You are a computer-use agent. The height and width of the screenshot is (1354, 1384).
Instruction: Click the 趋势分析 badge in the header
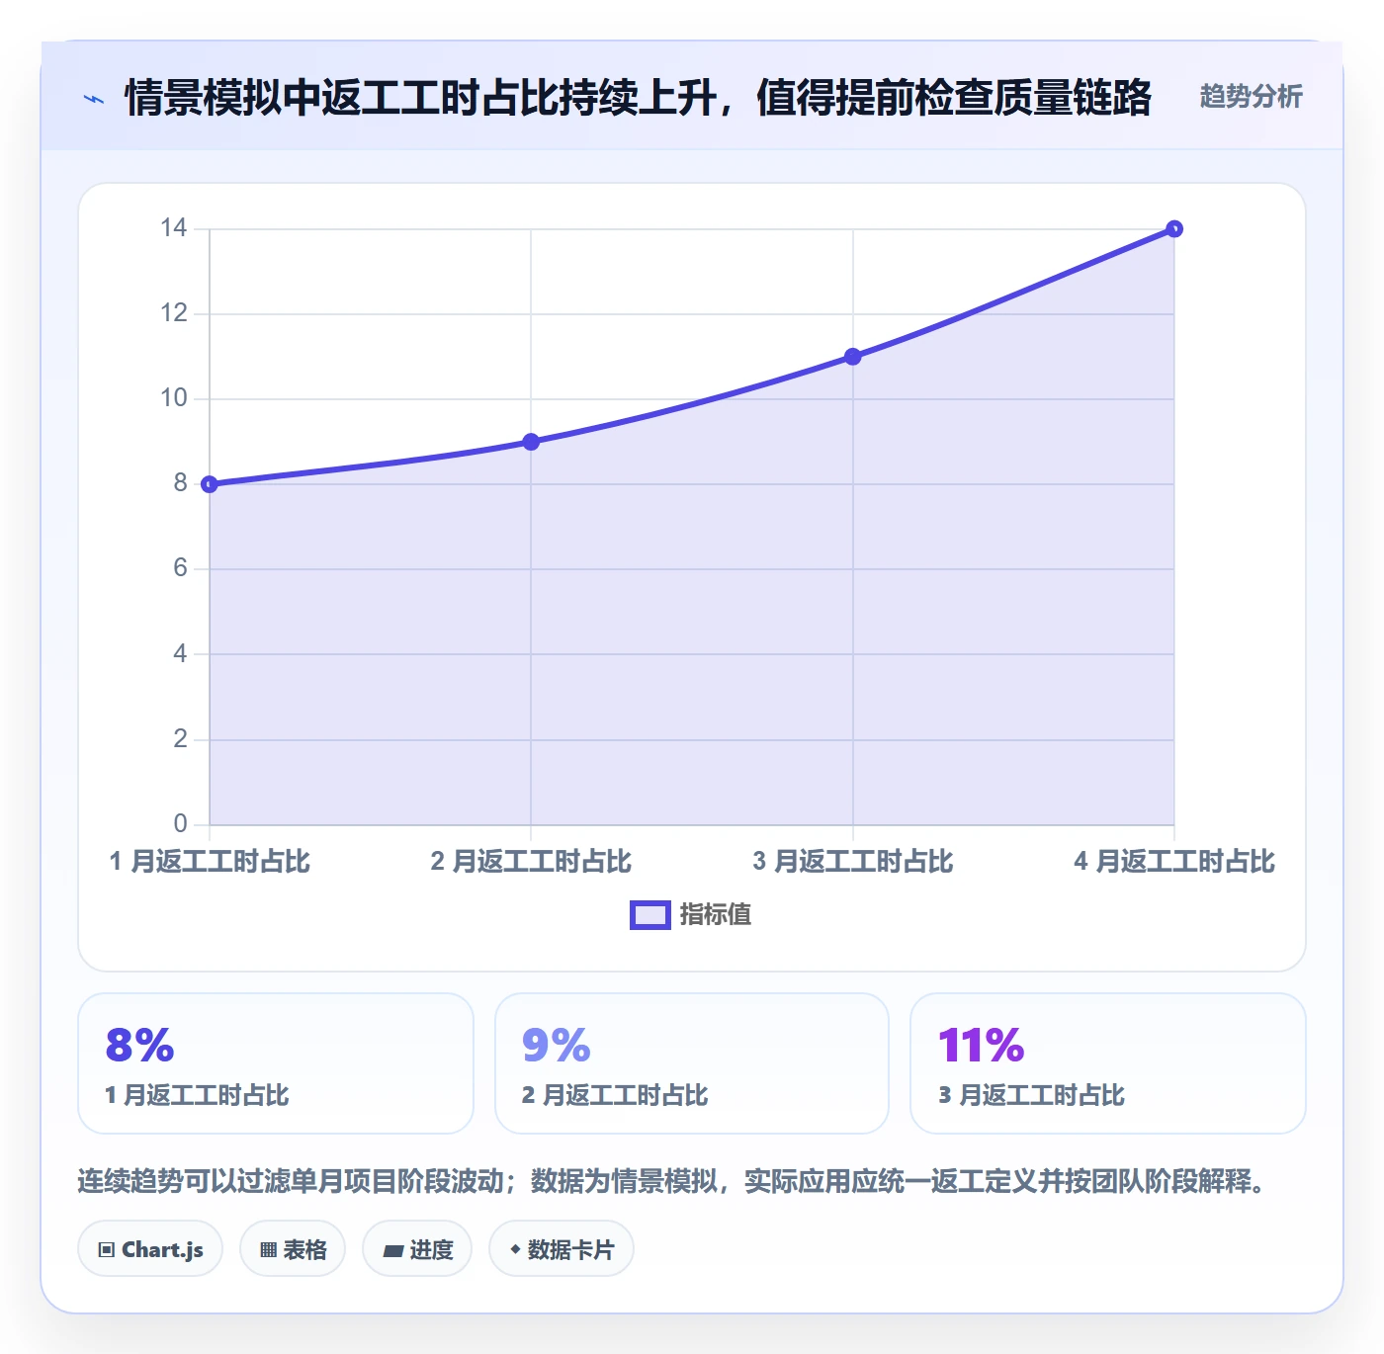tap(1251, 97)
